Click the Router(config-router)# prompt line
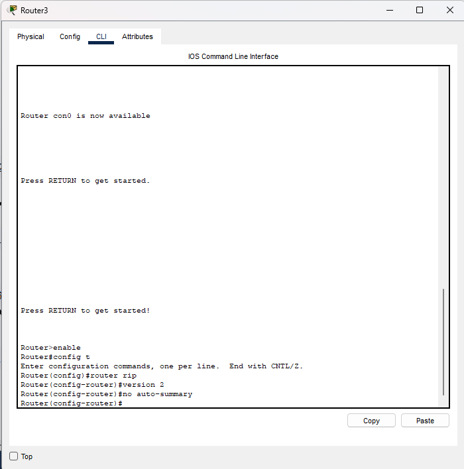Screen dimensions: 464x469 pyautogui.click(x=71, y=403)
